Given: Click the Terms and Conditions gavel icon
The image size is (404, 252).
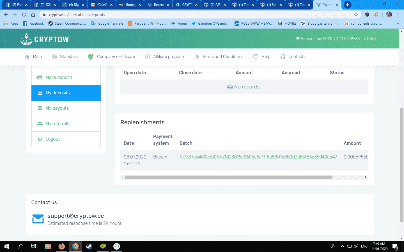Looking at the screenshot, I should point(197,57).
